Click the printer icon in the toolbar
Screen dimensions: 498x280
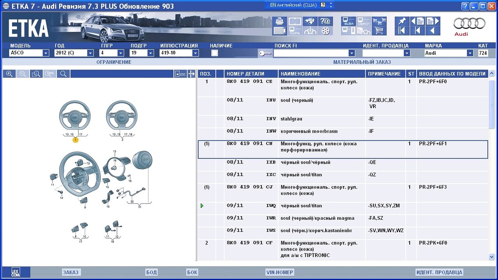pos(280,21)
